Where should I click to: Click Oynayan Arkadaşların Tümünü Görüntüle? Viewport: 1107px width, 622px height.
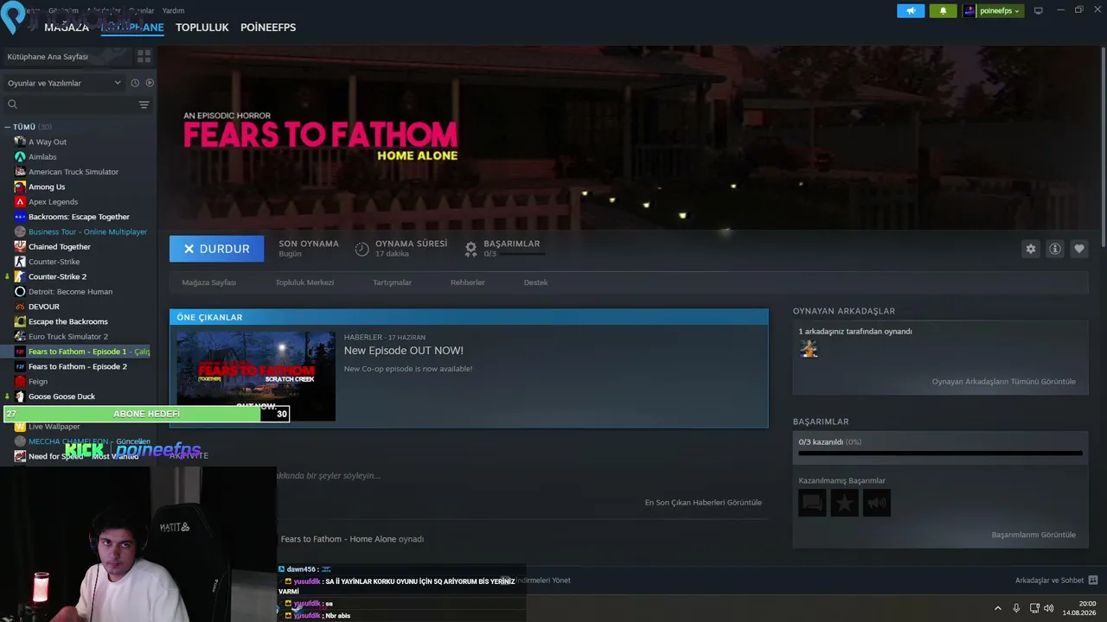pos(1003,382)
